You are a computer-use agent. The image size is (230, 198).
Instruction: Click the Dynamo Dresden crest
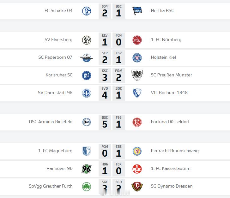[x=137, y=187]
